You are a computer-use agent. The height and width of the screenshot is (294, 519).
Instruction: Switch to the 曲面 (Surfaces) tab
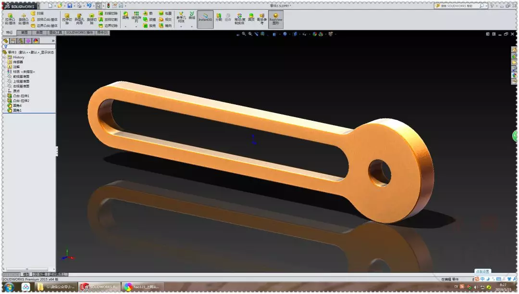tap(39, 33)
